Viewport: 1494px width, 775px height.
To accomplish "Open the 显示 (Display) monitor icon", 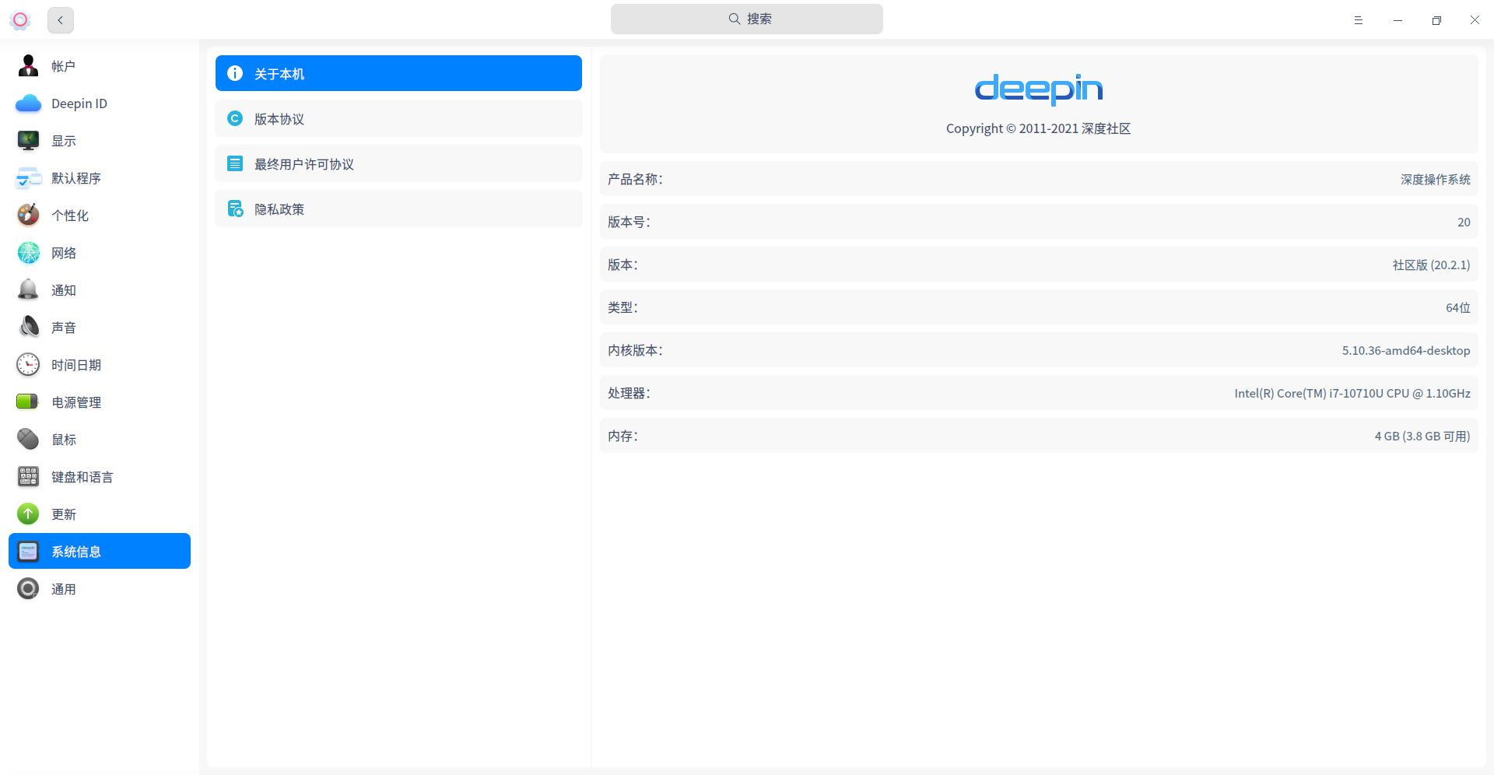I will pos(28,141).
